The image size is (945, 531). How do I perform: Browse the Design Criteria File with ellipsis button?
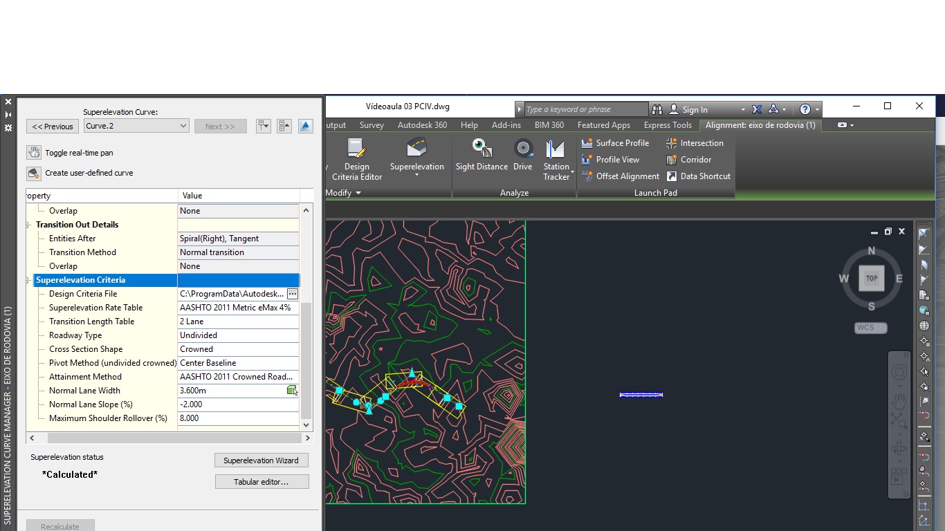click(292, 293)
